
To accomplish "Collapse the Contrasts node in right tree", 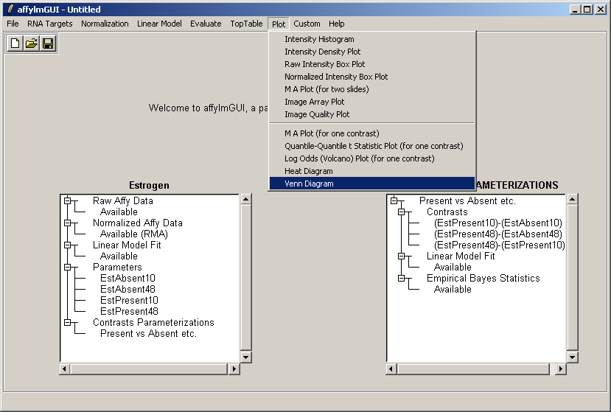I will click(402, 212).
